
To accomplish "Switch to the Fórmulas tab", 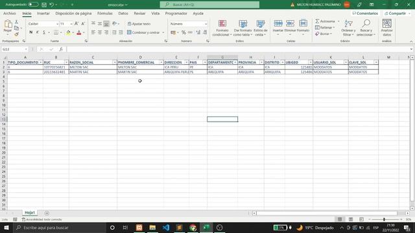I will tap(105, 13).
